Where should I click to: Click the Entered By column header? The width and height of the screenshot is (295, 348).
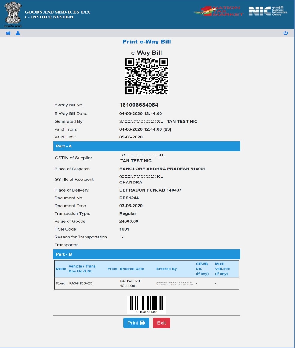point(167,269)
